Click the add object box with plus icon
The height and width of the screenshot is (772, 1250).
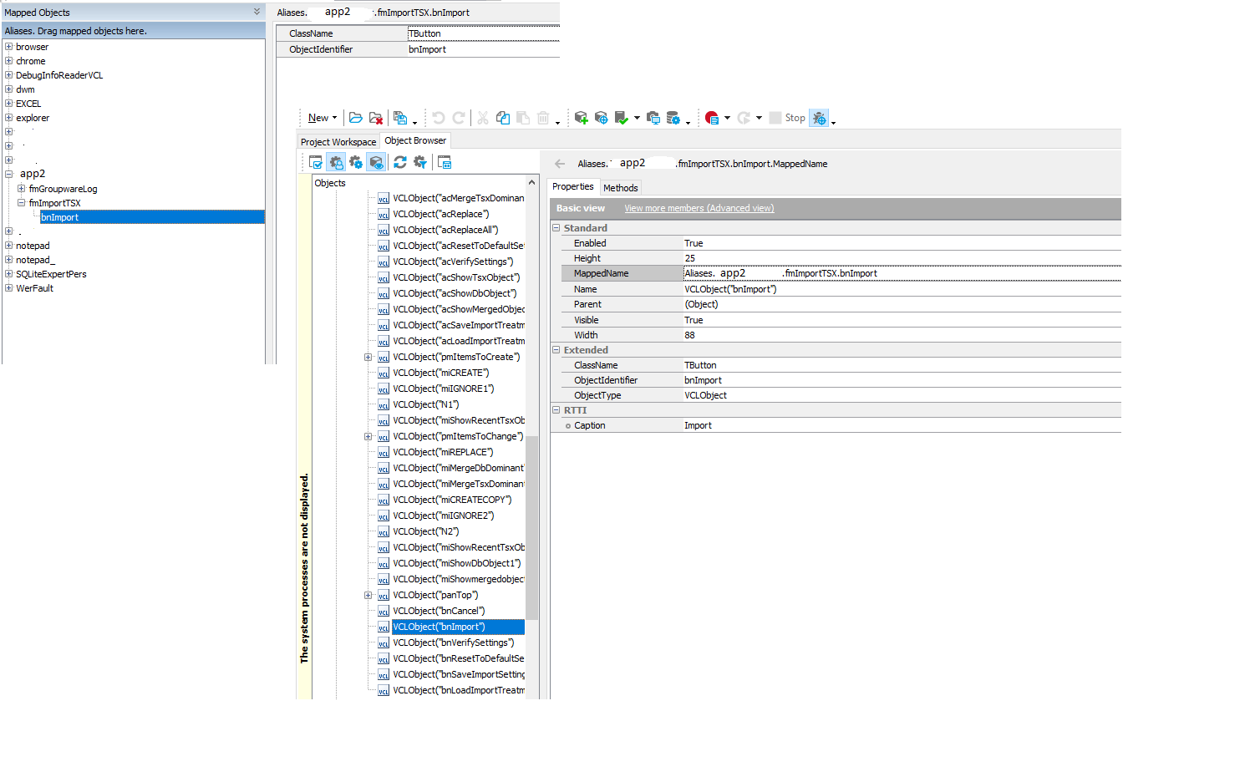[x=581, y=118]
